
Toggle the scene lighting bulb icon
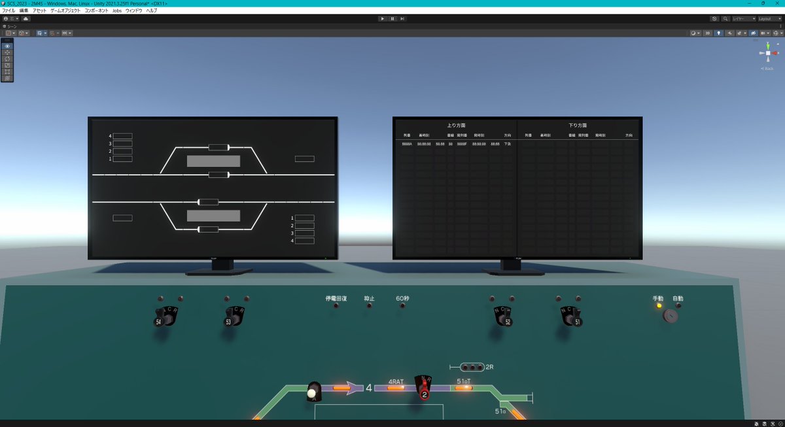tap(719, 33)
